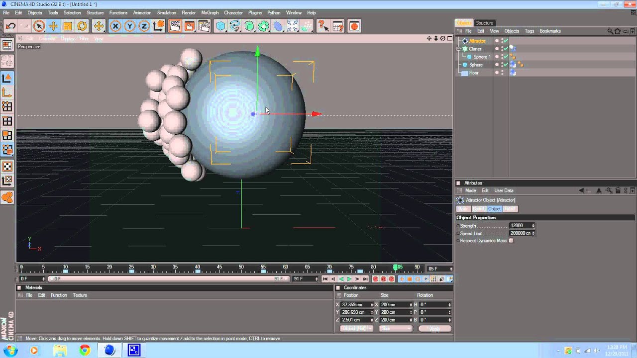Open the search magnifier in Object Manager
Screen dimensions: 637x358
[610, 31]
